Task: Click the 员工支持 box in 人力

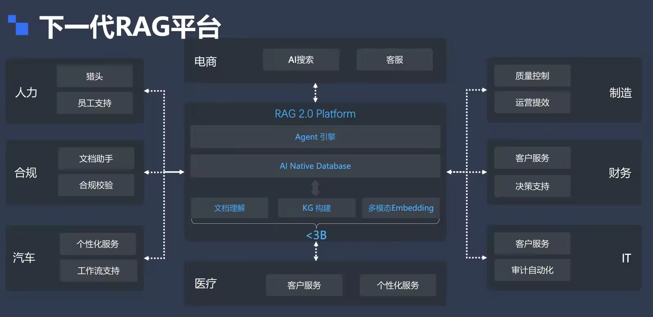Action: pyautogui.click(x=95, y=103)
